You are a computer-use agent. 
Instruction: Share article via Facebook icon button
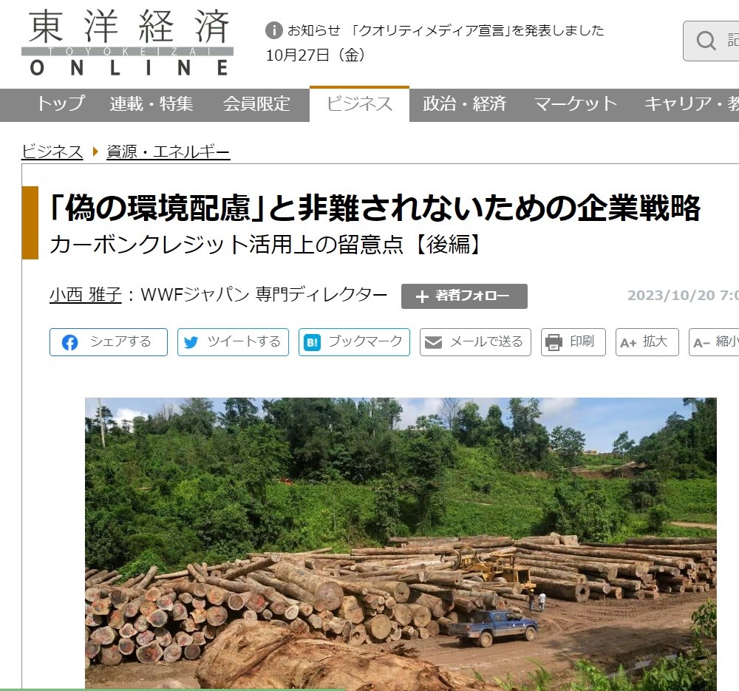[109, 341]
